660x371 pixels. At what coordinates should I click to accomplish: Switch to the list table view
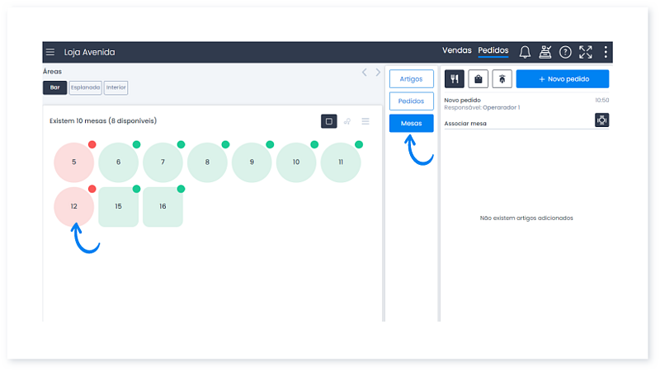pyautogui.click(x=365, y=121)
